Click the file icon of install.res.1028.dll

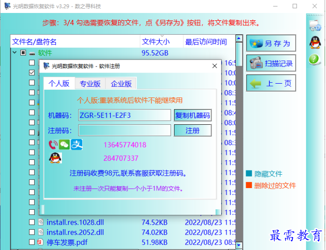point(41,222)
